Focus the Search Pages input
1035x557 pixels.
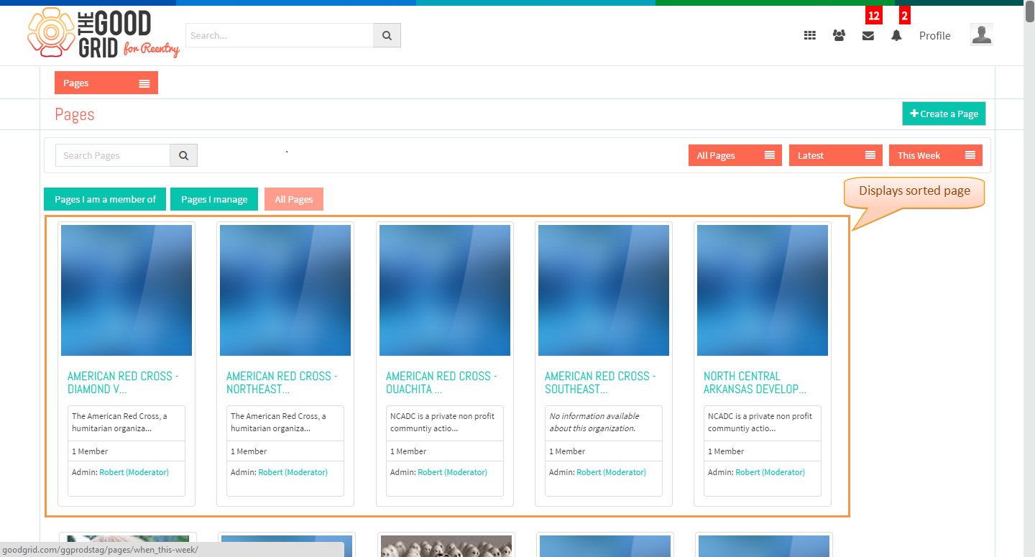coord(113,155)
